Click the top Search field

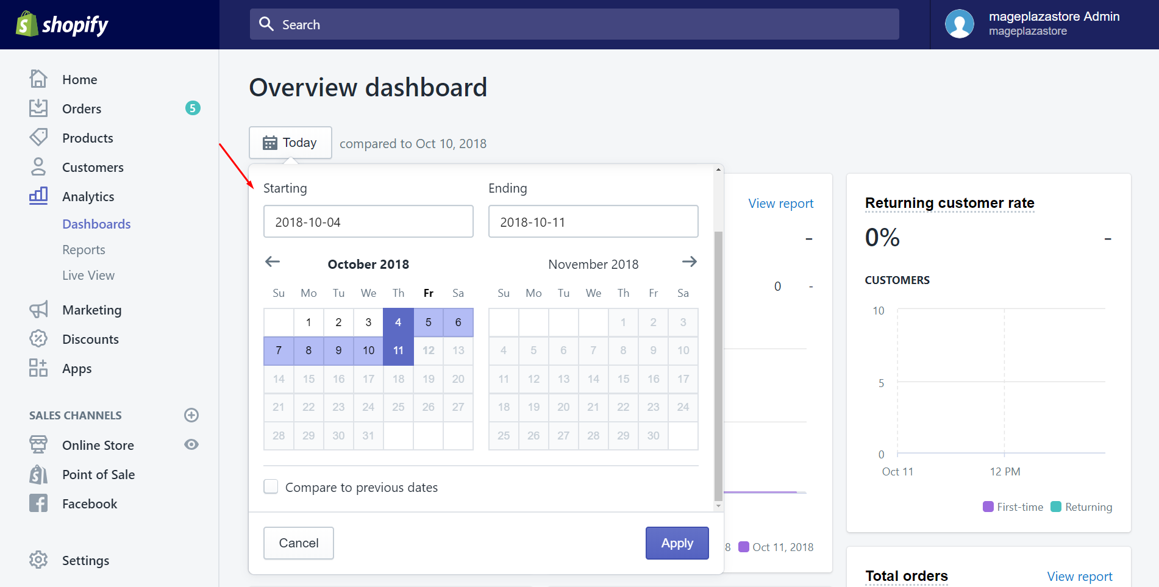[x=574, y=24]
